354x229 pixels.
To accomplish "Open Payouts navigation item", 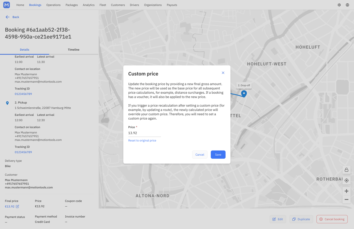I will click(172, 5).
